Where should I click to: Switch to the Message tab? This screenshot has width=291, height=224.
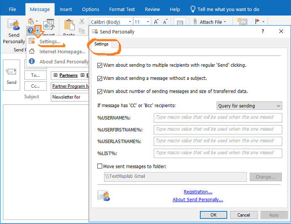tap(40, 9)
